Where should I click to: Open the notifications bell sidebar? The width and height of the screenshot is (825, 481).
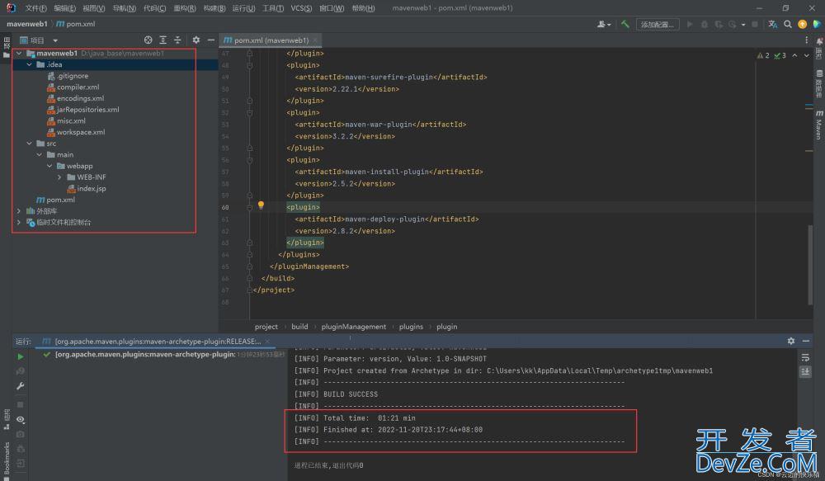(819, 49)
